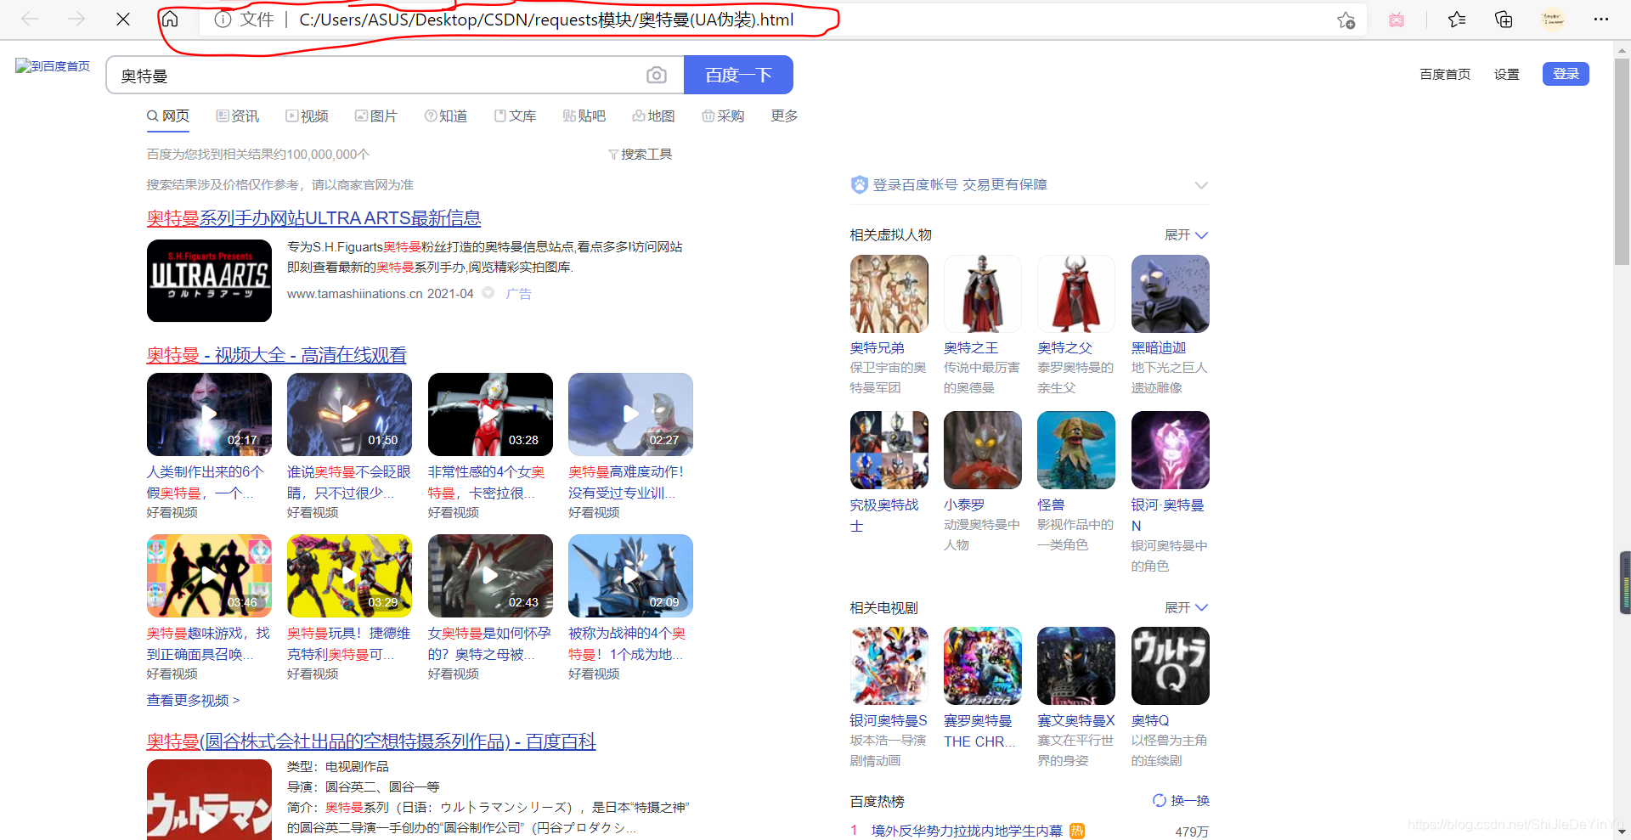The image size is (1631, 840).
Task: Play the 03:29 video thumbnail
Action: click(x=349, y=576)
